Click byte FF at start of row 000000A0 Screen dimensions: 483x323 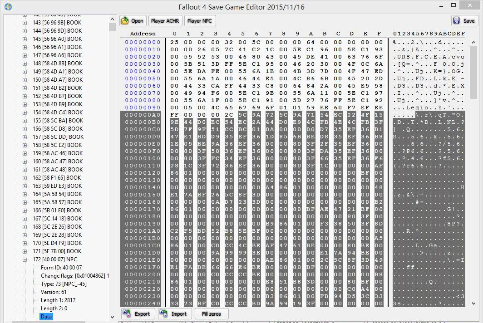(x=174, y=115)
